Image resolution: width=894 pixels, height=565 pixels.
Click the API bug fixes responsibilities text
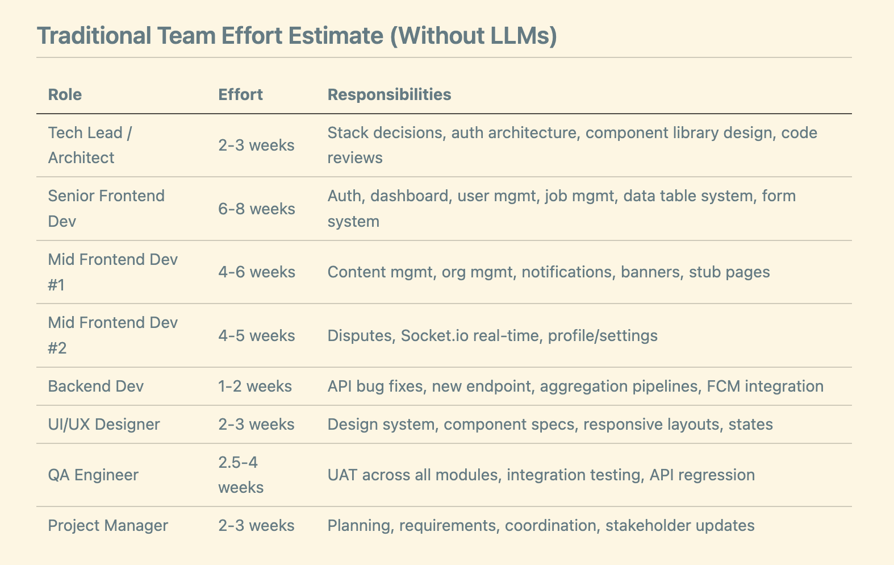pos(575,387)
